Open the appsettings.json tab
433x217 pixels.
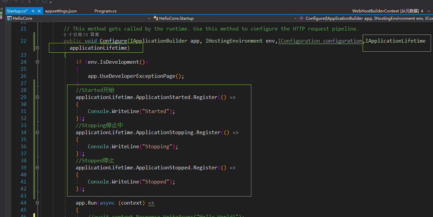pos(61,11)
